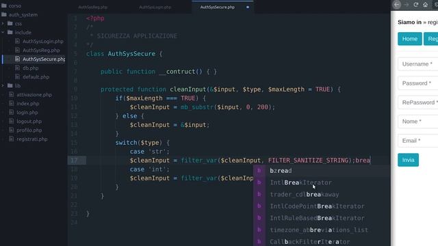Image resolution: width=438 pixels, height=246 pixels.
Task: Click file icon beside registrati.php
Action: click(x=11, y=139)
